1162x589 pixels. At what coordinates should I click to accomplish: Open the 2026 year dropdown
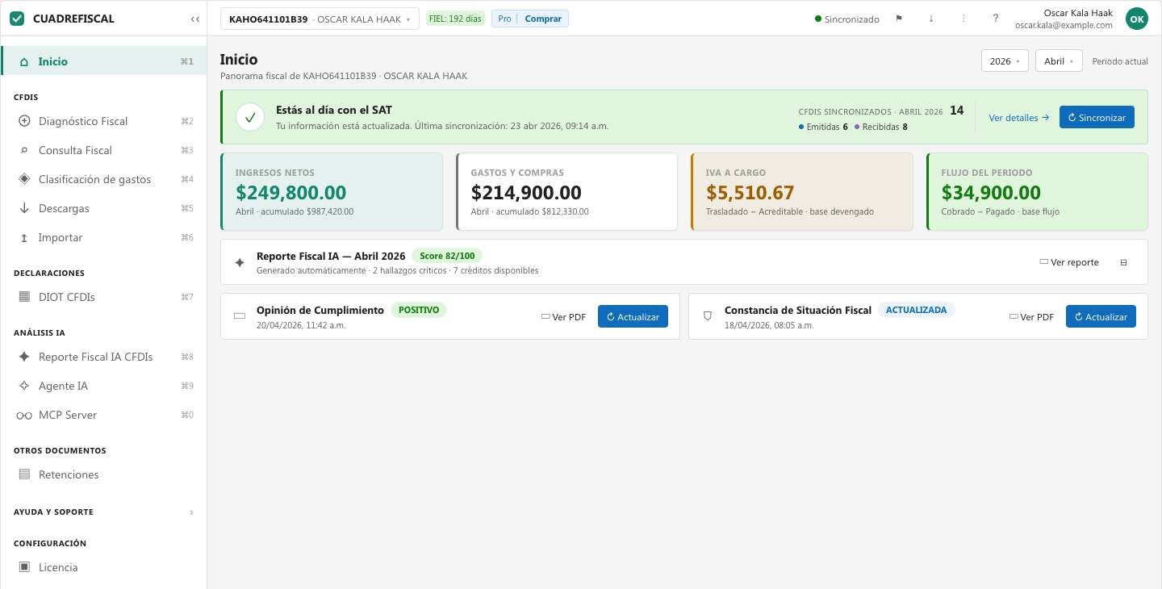pos(1005,61)
